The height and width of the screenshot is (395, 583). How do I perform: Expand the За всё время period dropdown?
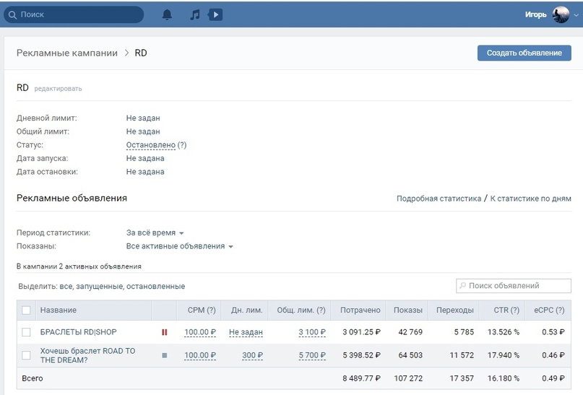[x=155, y=233]
